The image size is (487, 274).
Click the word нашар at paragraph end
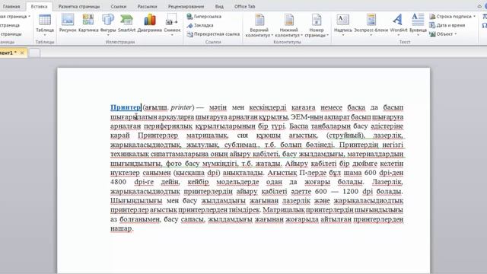(x=121, y=228)
